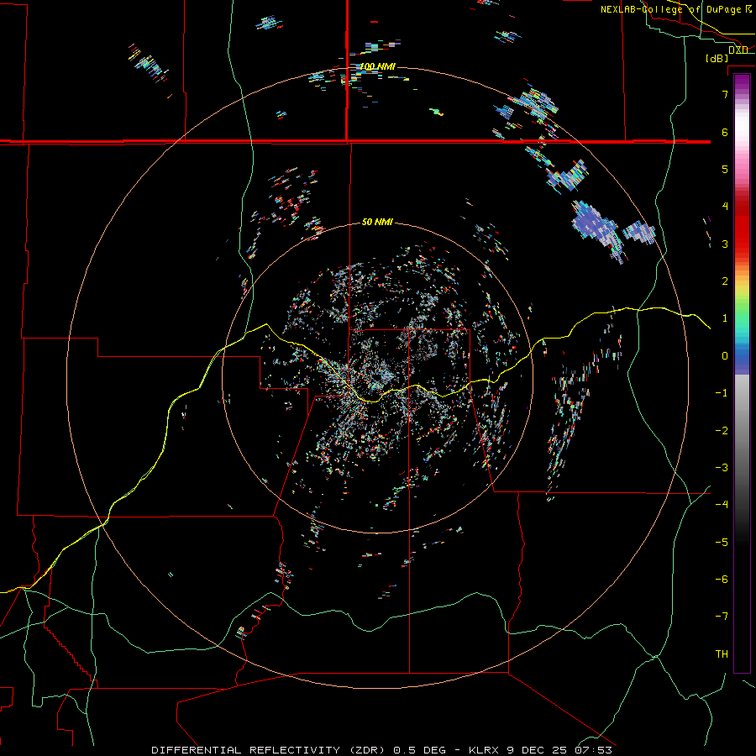Select the "DZD" label above the color scale
Image resolution: width=756 pixels, height=756 pixels.
coord(738,50)
